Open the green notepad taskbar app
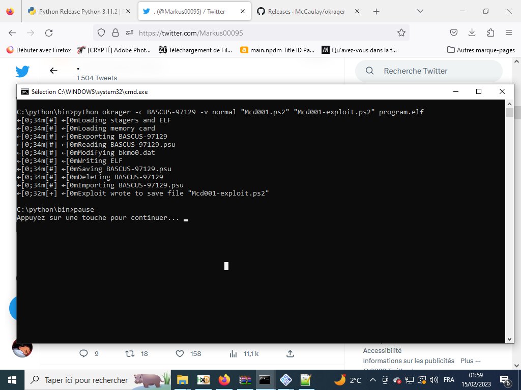 click(306, 380)
